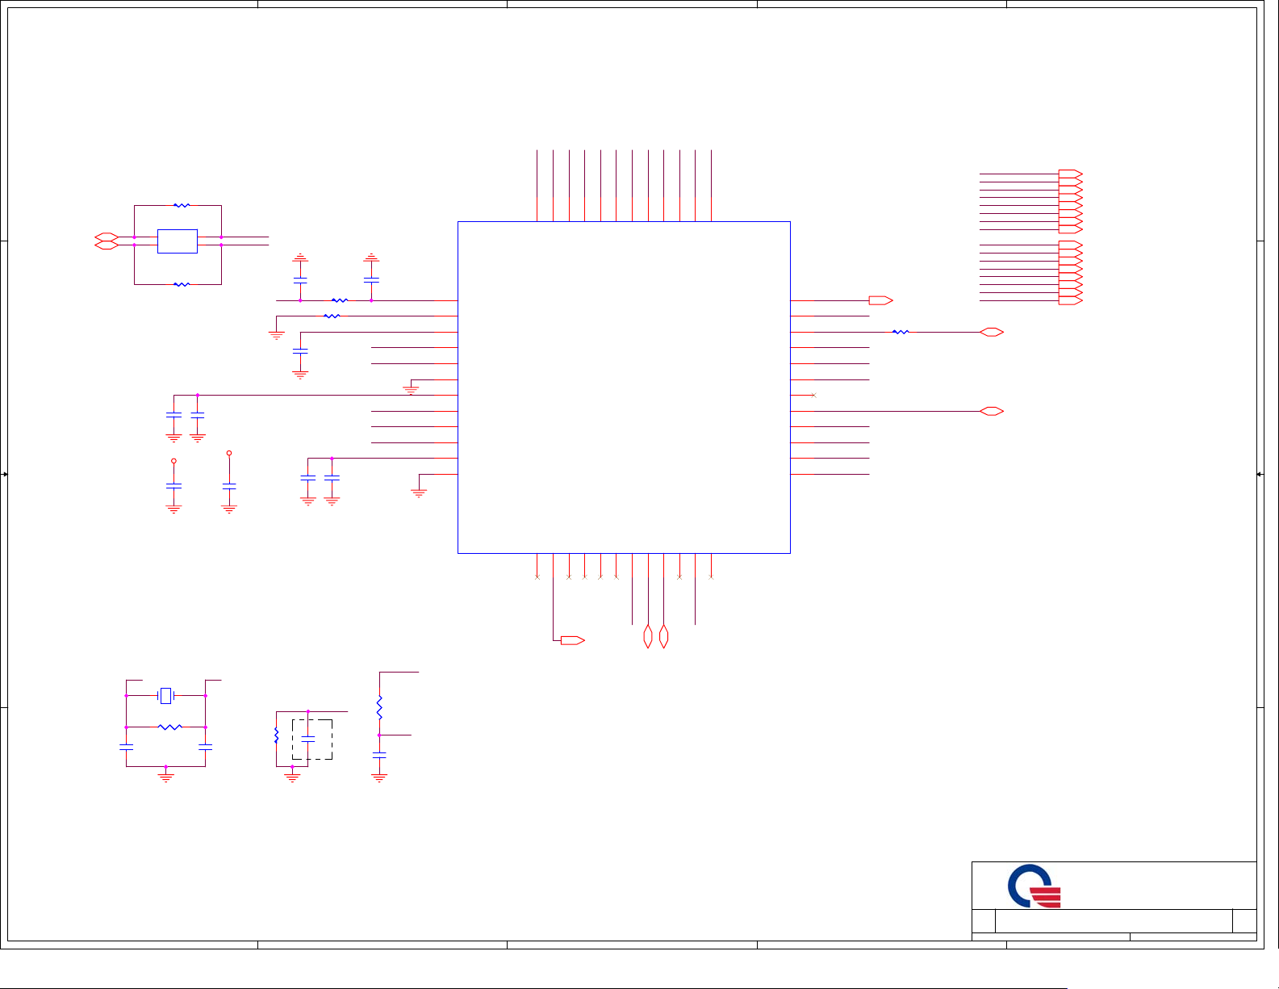Select the taller power circle terminal above capacitor

coord(229,453)
